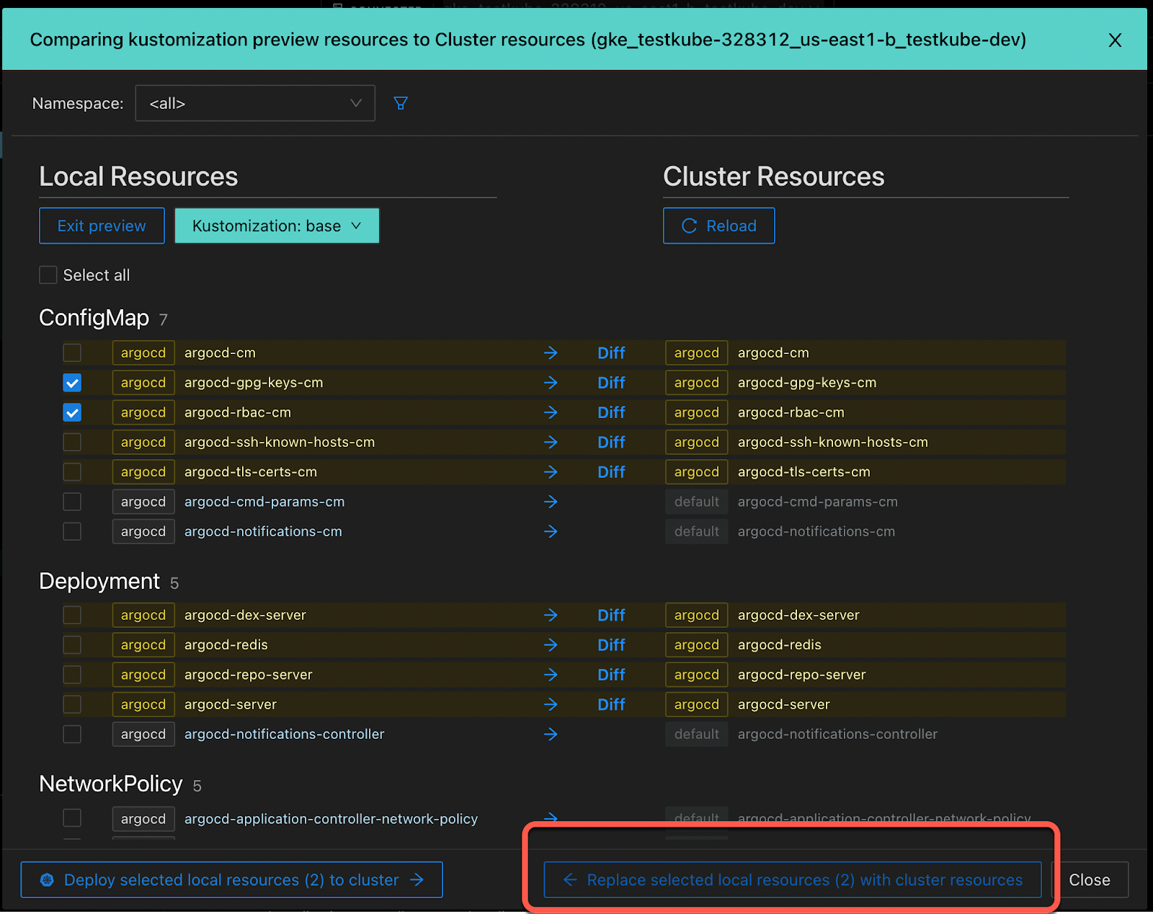Image resolution: width=1153 pixels, height=914 pixels.
Task: Check the argocd-tls-certs-cm checkbox
Action: point(72,472)
